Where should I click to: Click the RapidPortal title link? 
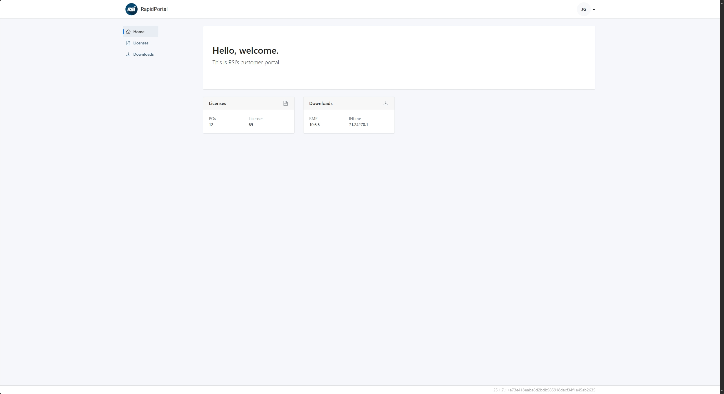154,9
